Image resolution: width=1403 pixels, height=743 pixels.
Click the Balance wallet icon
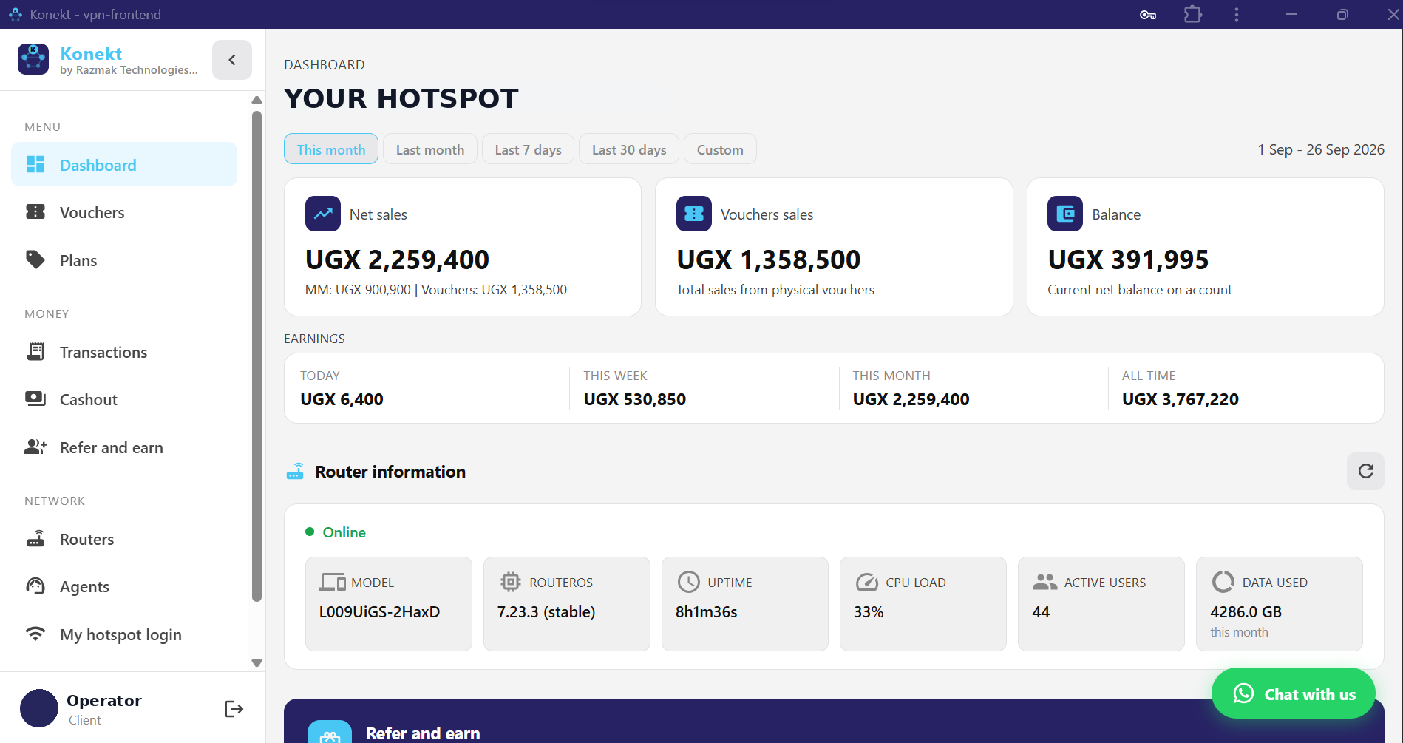pyautogui.click(x=1065, y=214)
